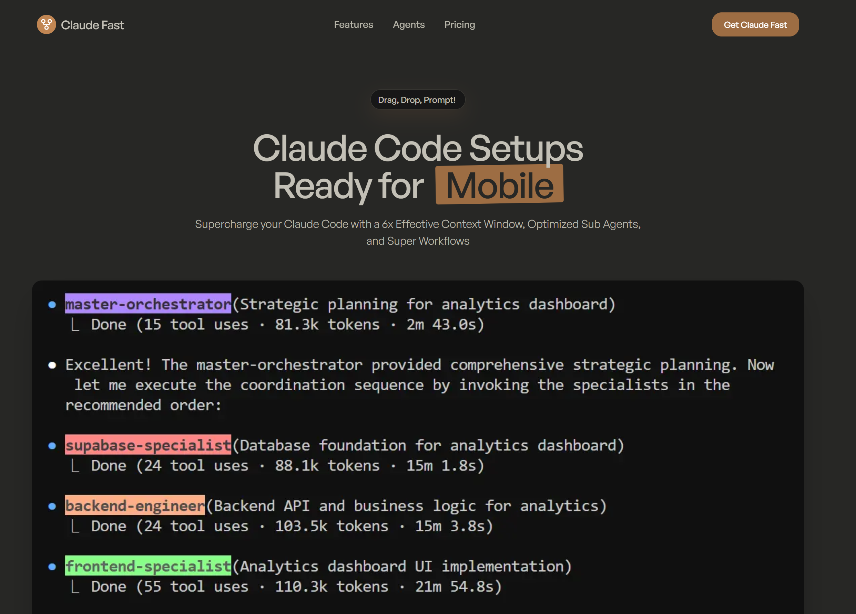The image size is (856, 614).
Task: Select the supabase-specialist agent label
Action: pos(147,445)
